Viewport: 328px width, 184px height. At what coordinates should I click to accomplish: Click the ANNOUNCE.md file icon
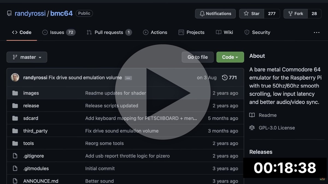pyautogui.click(x=15, y=181)
